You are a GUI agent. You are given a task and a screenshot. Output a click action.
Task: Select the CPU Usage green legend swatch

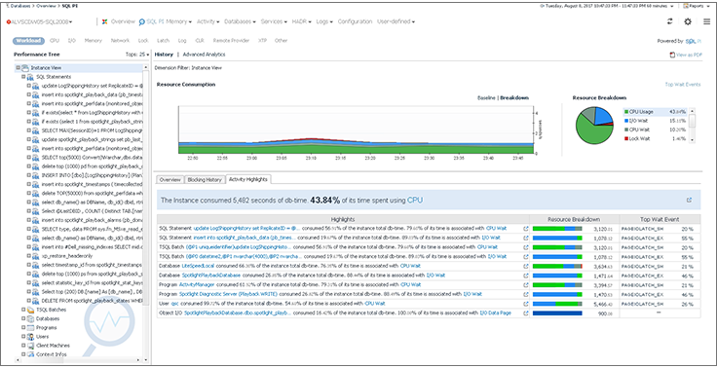[x=626, y=112]
